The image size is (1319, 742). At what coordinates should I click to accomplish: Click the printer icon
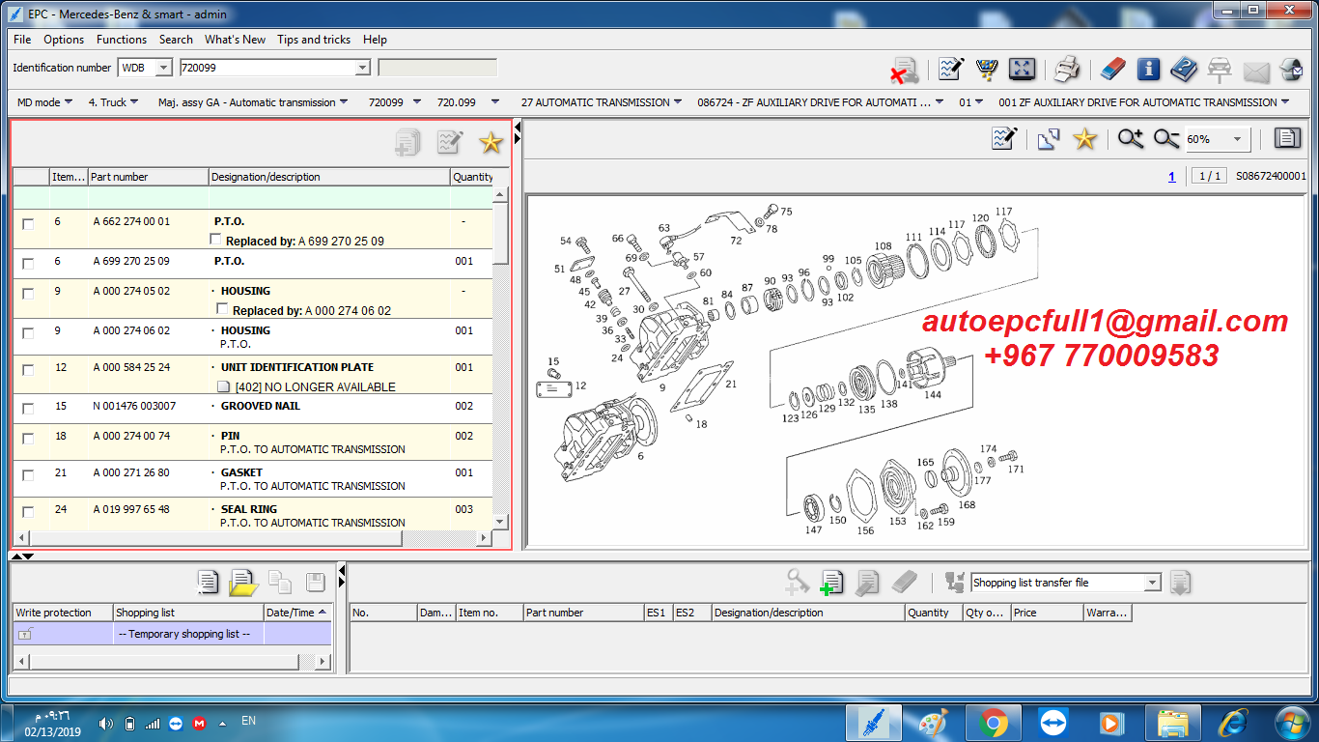tap(1067, 69)
